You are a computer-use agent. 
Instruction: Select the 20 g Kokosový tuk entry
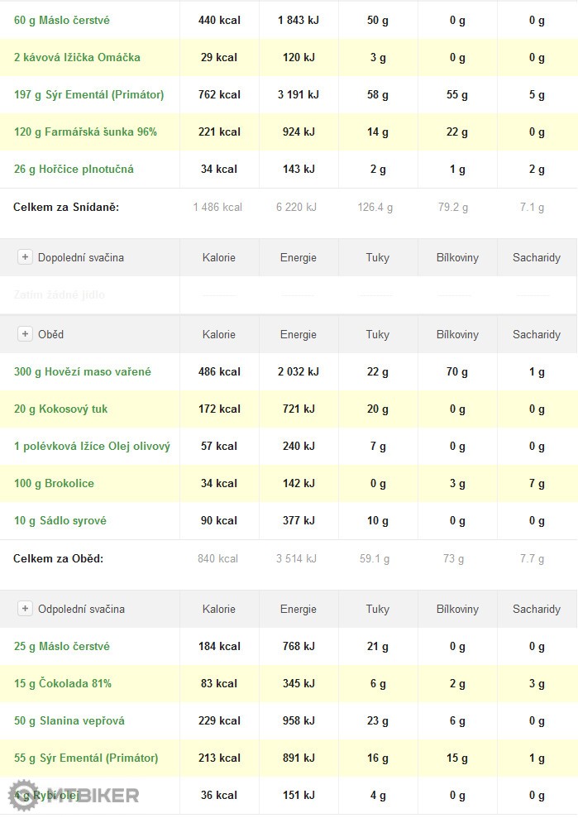tap(60, 409)
